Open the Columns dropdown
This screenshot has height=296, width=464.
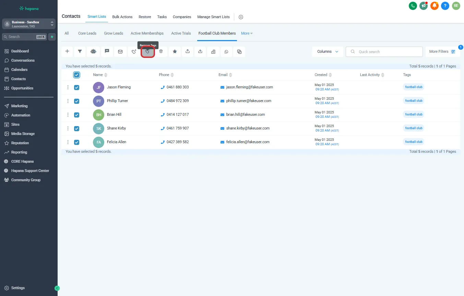328,52
